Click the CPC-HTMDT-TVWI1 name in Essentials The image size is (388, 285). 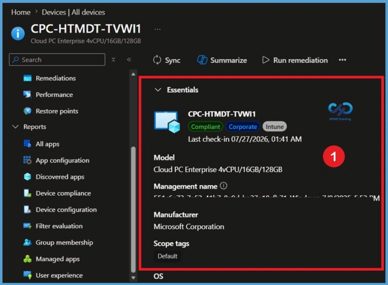(x=222, y=114)
